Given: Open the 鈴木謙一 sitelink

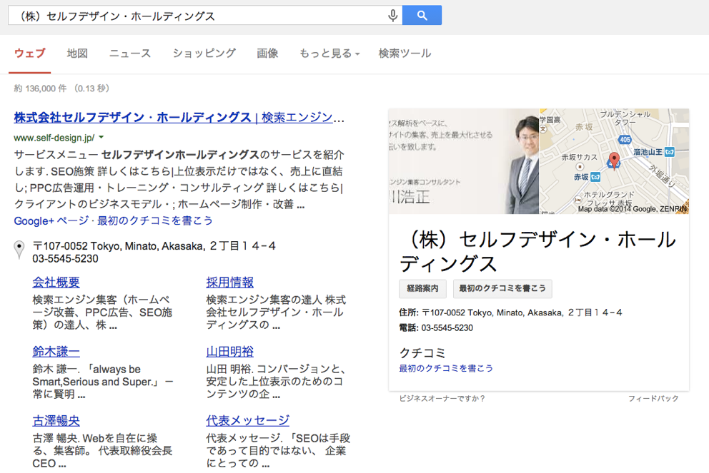Looking at the screenshot, I should click(x=56, y=352).
